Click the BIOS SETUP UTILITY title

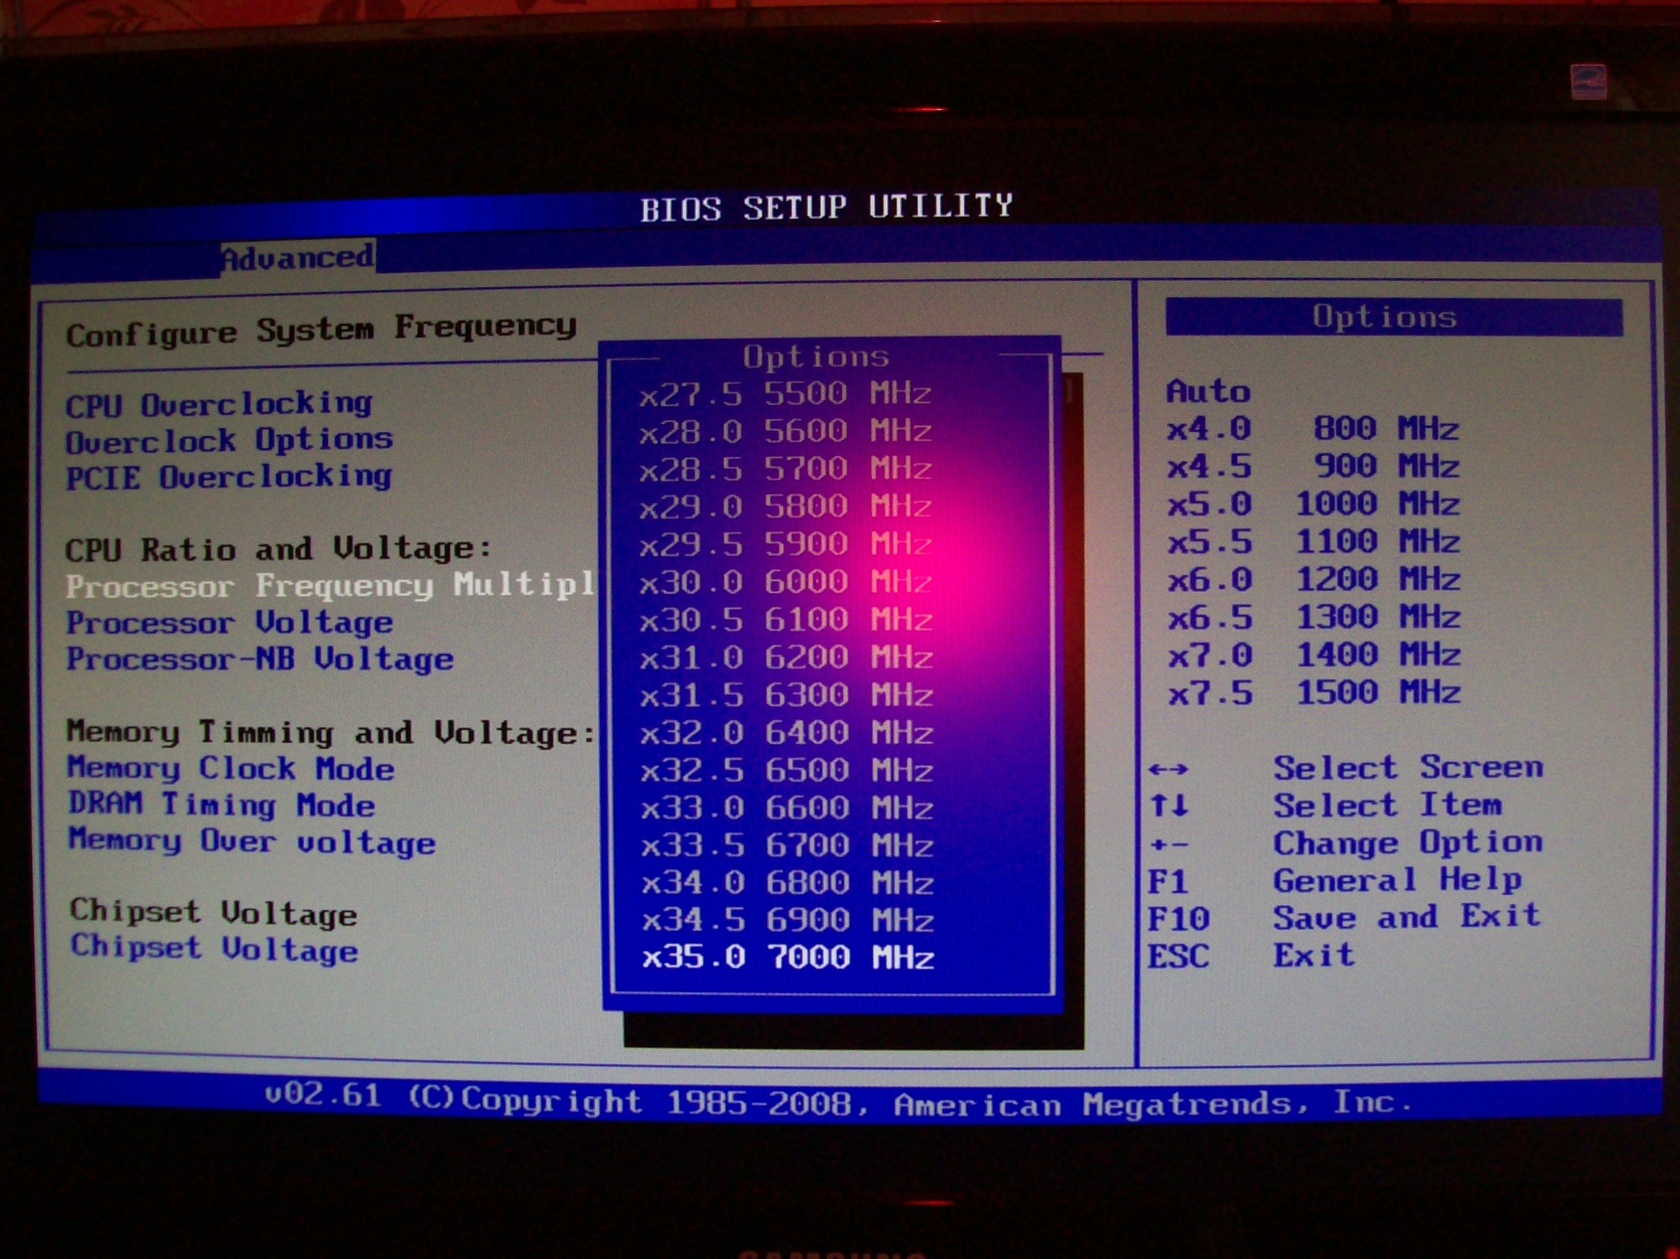[826, 206]
